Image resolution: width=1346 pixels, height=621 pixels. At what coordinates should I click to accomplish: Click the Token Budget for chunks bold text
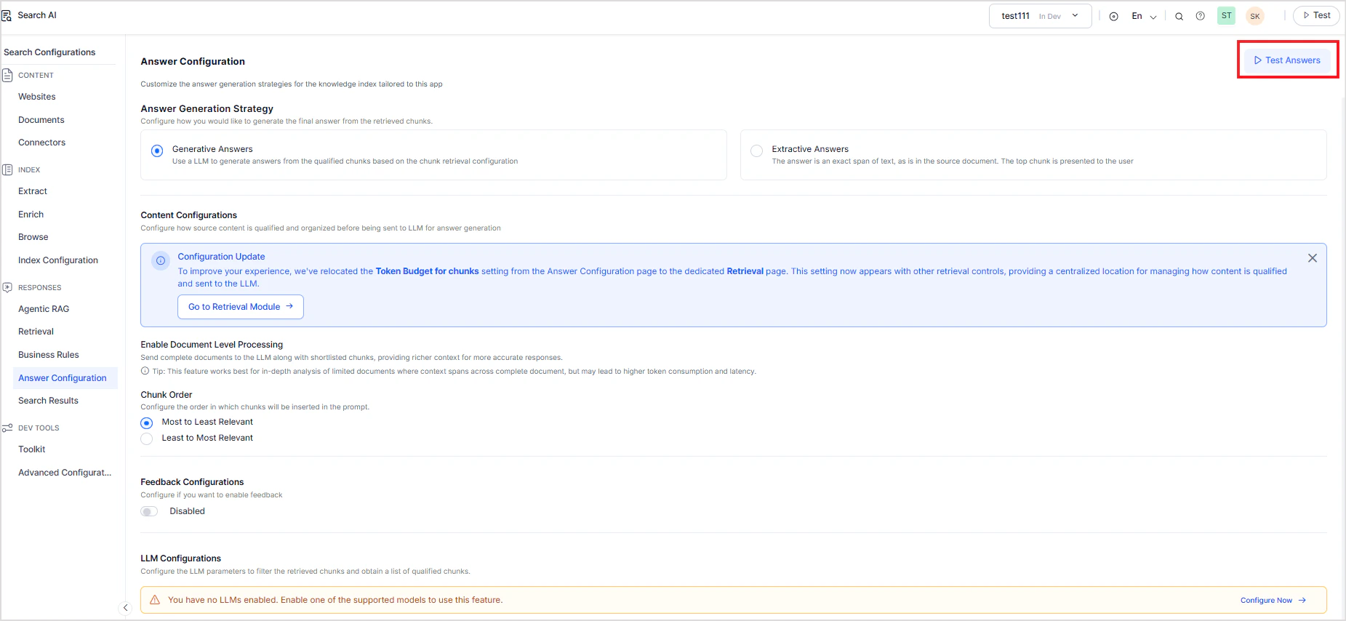point(427,271)
